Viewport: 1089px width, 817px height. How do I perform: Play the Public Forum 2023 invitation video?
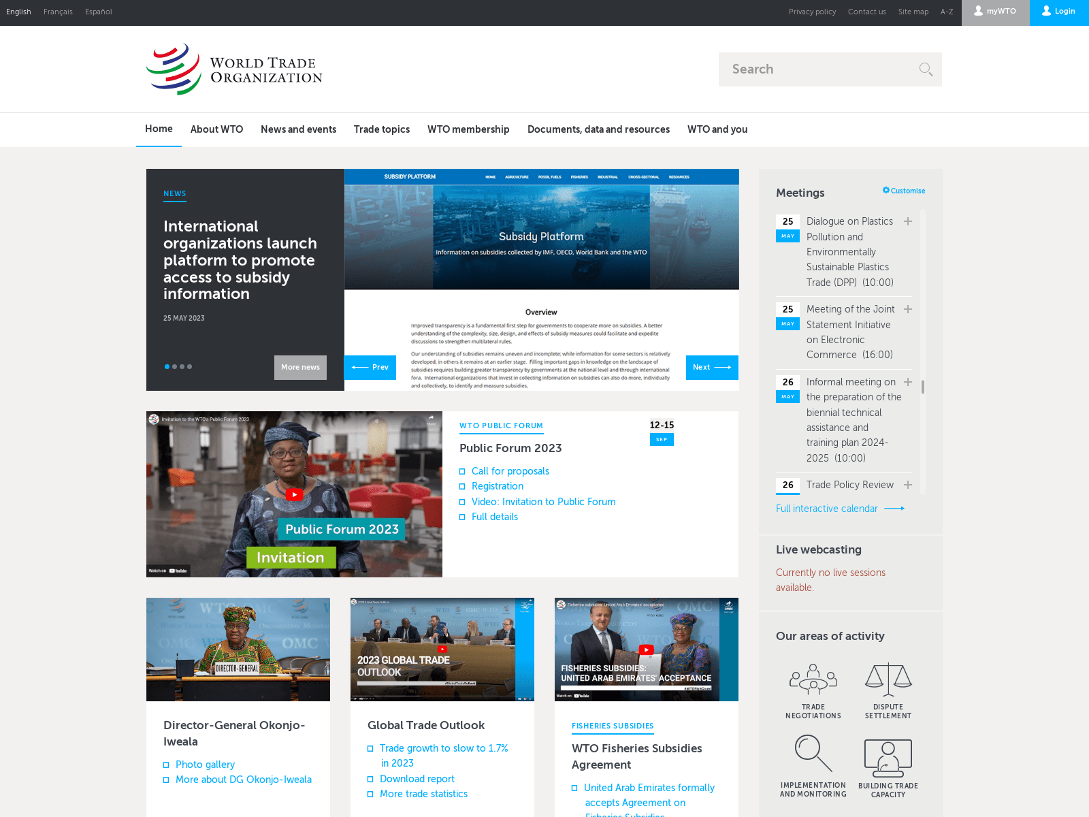[x=294, y=494]
